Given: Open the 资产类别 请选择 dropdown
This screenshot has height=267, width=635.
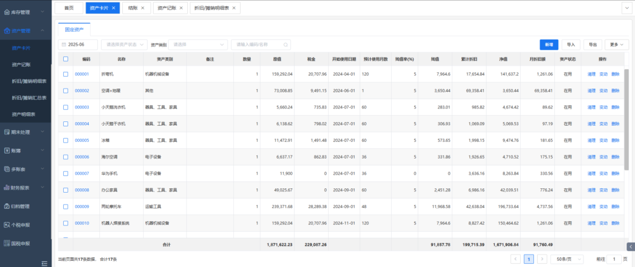Looking at the screenshot, I should pos(198,45).
